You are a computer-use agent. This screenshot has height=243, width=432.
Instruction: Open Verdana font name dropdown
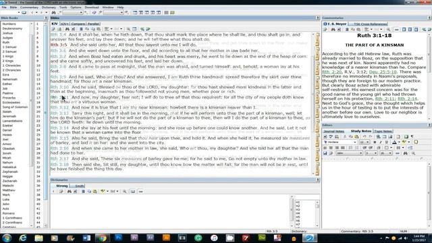[355, 142]
